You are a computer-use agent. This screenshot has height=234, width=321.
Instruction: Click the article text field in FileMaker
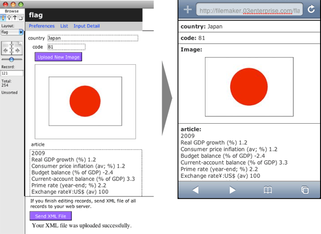(86, 173)
